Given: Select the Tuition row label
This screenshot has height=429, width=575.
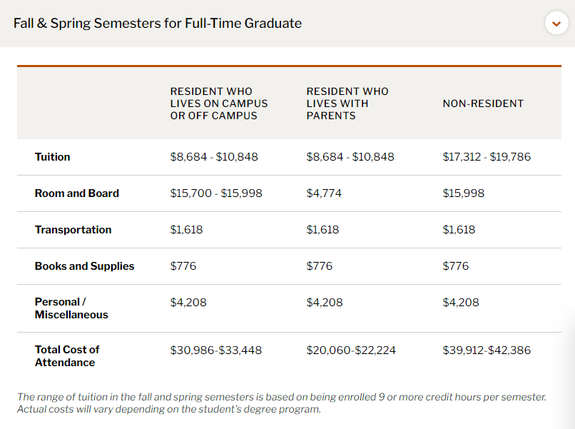Looking at the screenshot, I should 53,157.
